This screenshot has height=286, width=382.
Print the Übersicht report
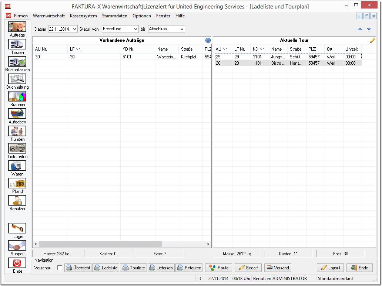[x=78, y=268]
